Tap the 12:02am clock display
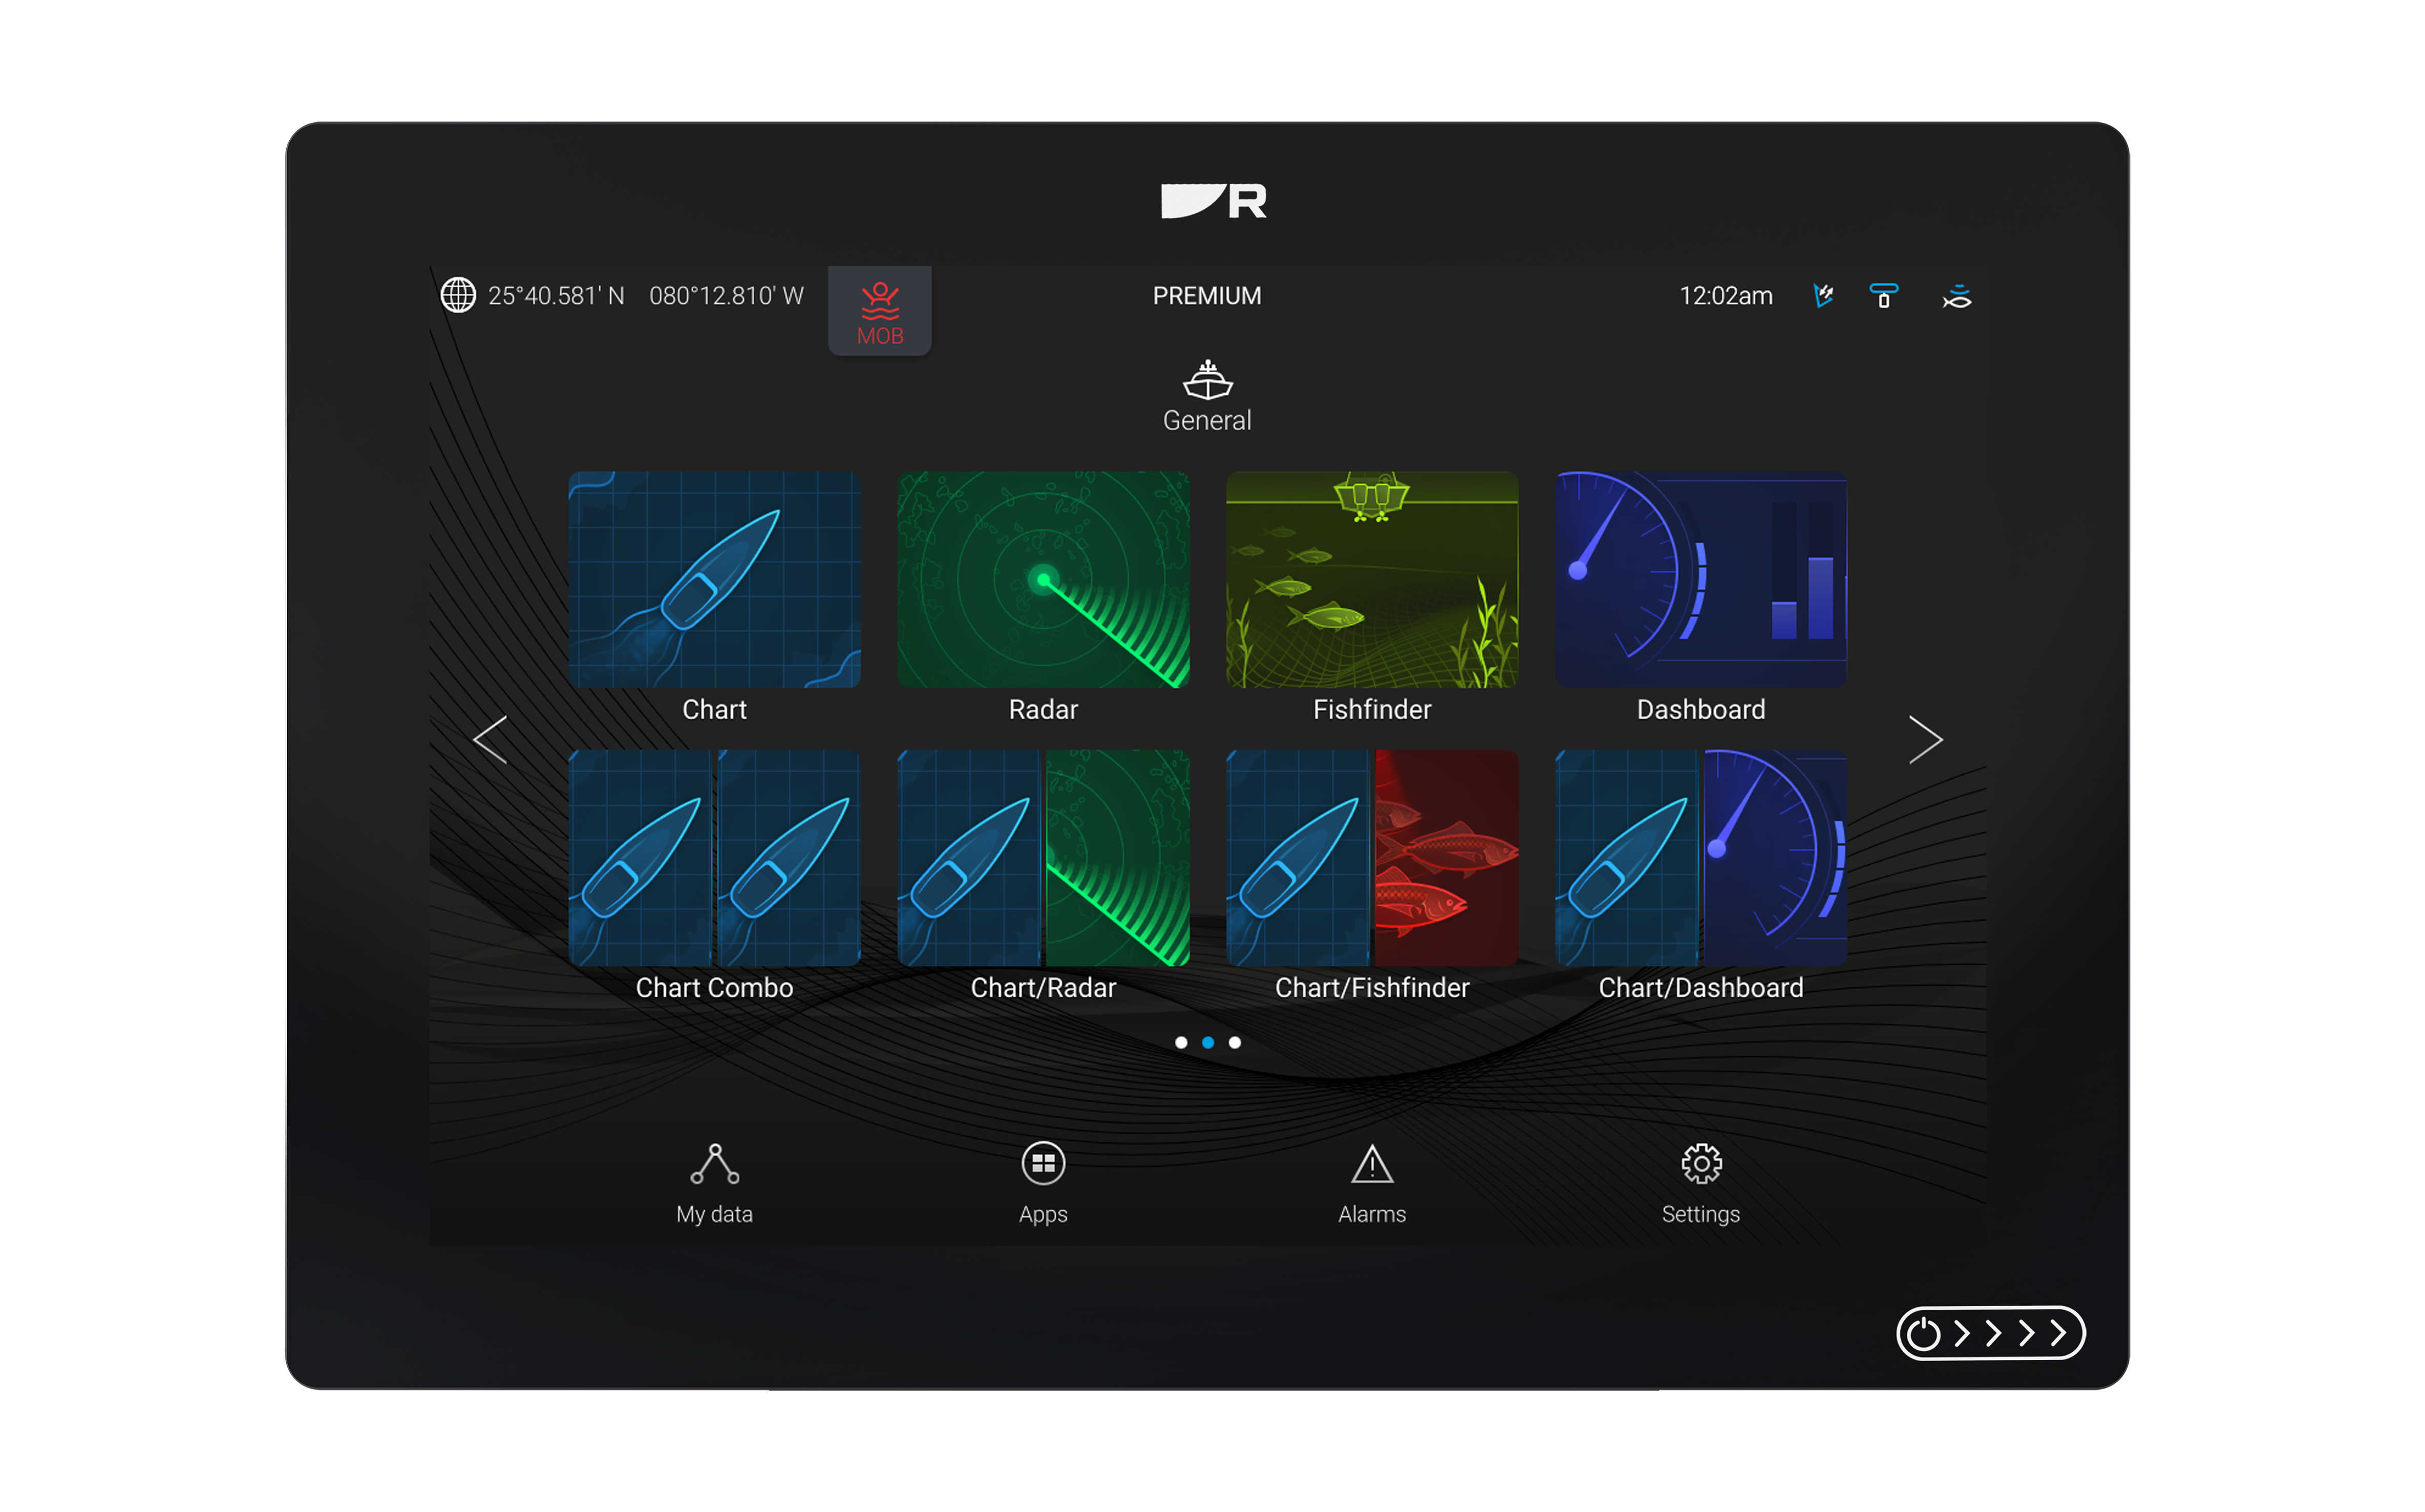This screenshot has height=1512, width=2425. coord(1726,296)
